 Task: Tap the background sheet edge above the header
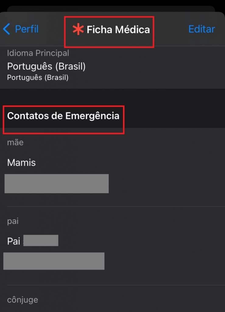click(x=111, y=9)
